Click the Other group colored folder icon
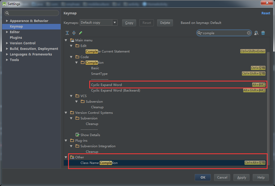Image resolution: width=275 pixels, height=186 pixels. [x=72, y=157]
